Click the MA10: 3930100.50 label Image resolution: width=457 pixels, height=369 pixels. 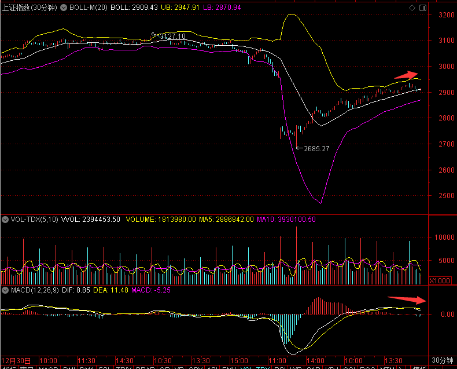point(286,219)
